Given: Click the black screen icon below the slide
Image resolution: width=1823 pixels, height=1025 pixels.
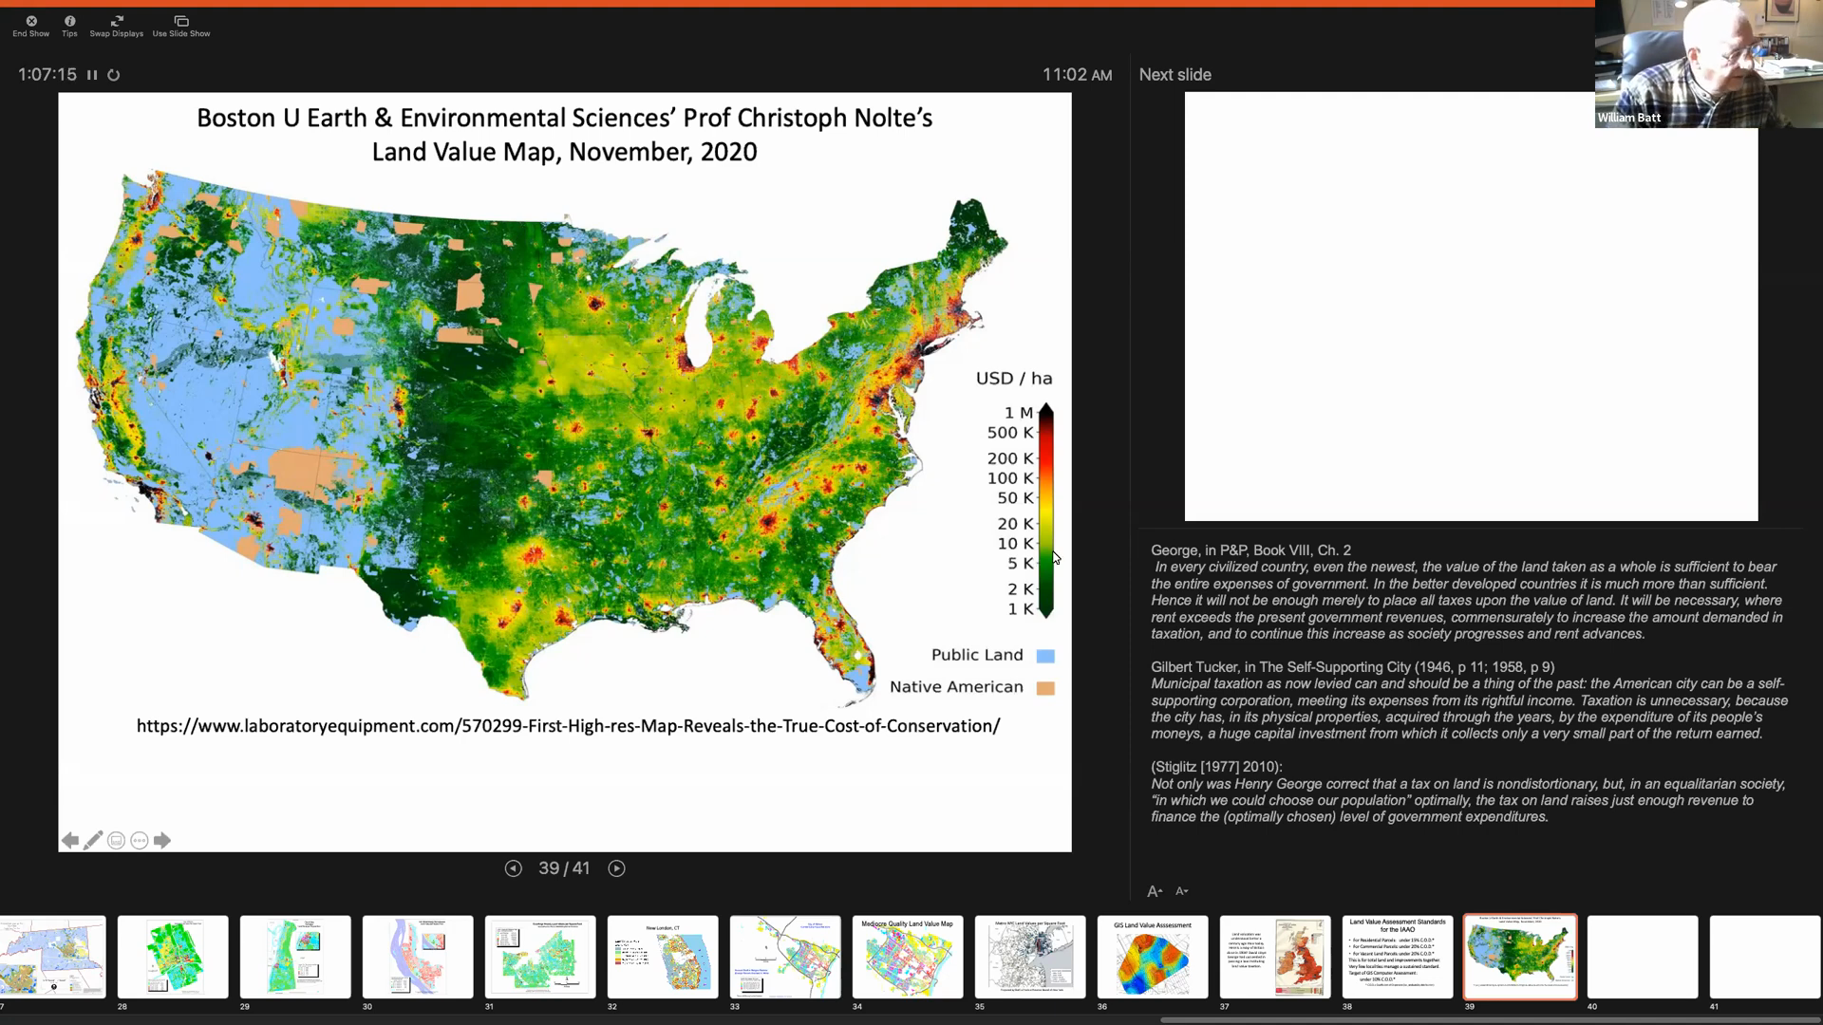Looking at the screenshot, I should (116, 840).
